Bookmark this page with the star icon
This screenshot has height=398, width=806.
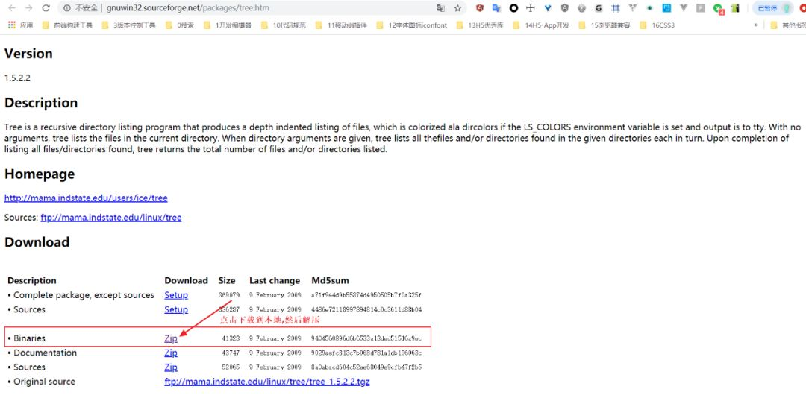(x=457, y=8)
